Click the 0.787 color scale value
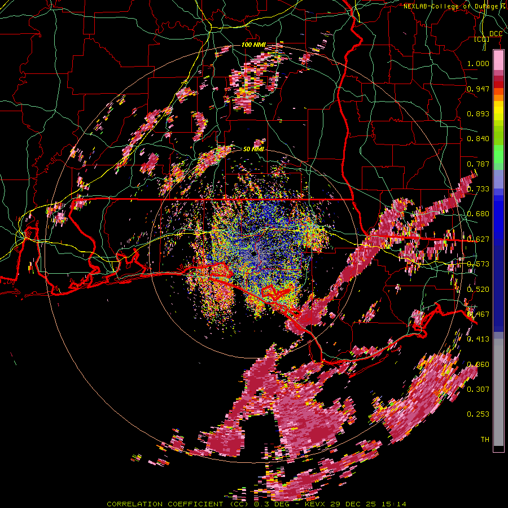This screenshot has width=508, height=508. 478,164
